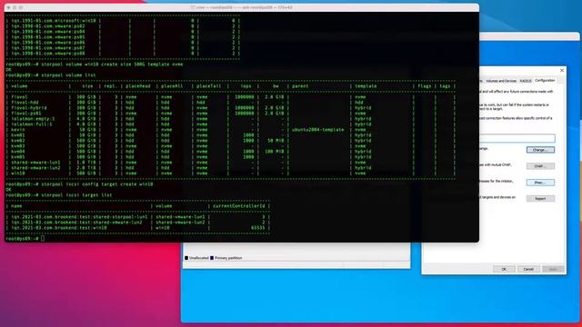Click the initiator name input field
The height and width of the screenshot is (327, 582).
(x=517, y=138)
